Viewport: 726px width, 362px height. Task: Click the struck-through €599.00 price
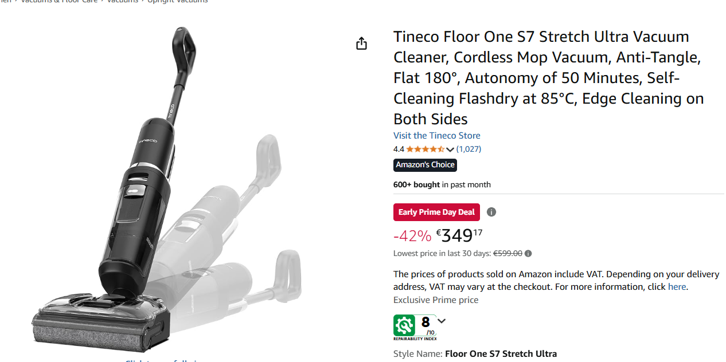click(508, 254)
